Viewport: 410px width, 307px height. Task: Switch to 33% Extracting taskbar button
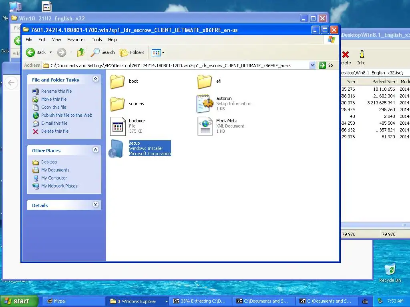click(200, 301)
